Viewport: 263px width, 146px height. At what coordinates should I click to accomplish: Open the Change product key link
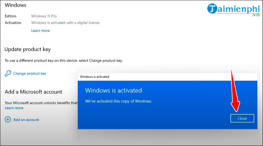(30, 73)
